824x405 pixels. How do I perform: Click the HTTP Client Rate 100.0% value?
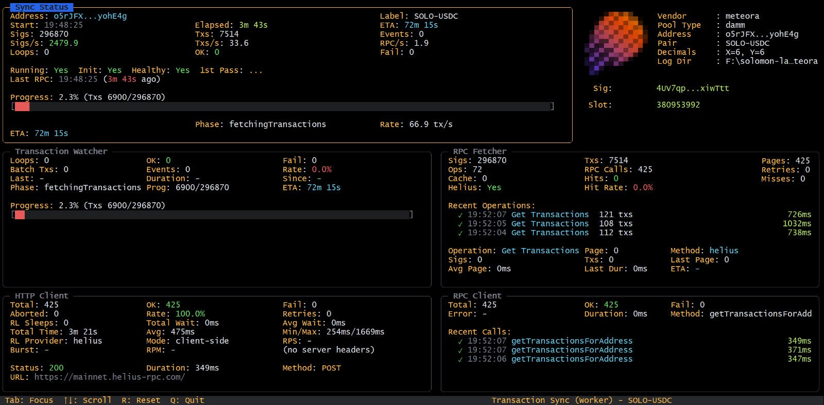(x=190, y=314)
